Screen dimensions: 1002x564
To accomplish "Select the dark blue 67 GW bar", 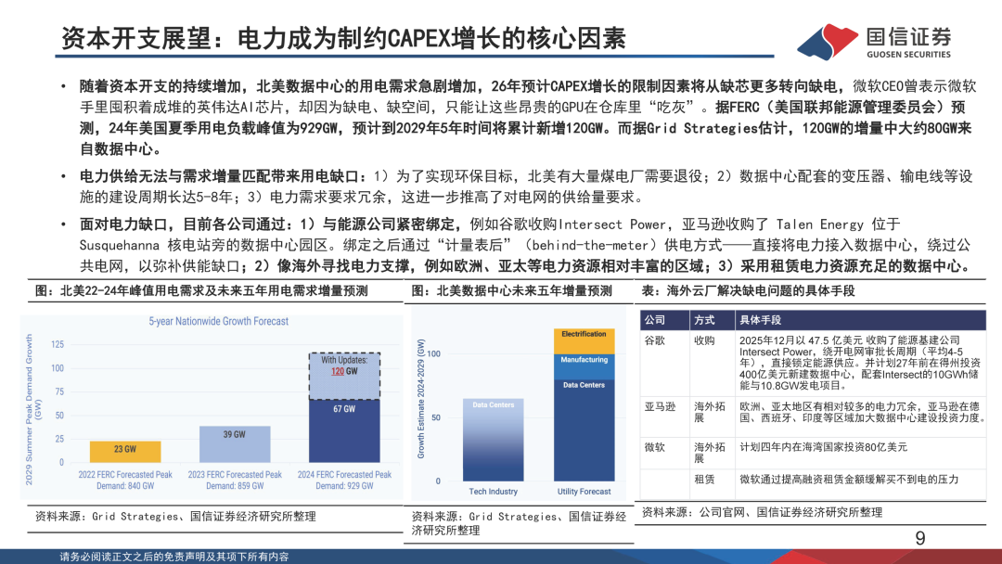I will 344,431.
